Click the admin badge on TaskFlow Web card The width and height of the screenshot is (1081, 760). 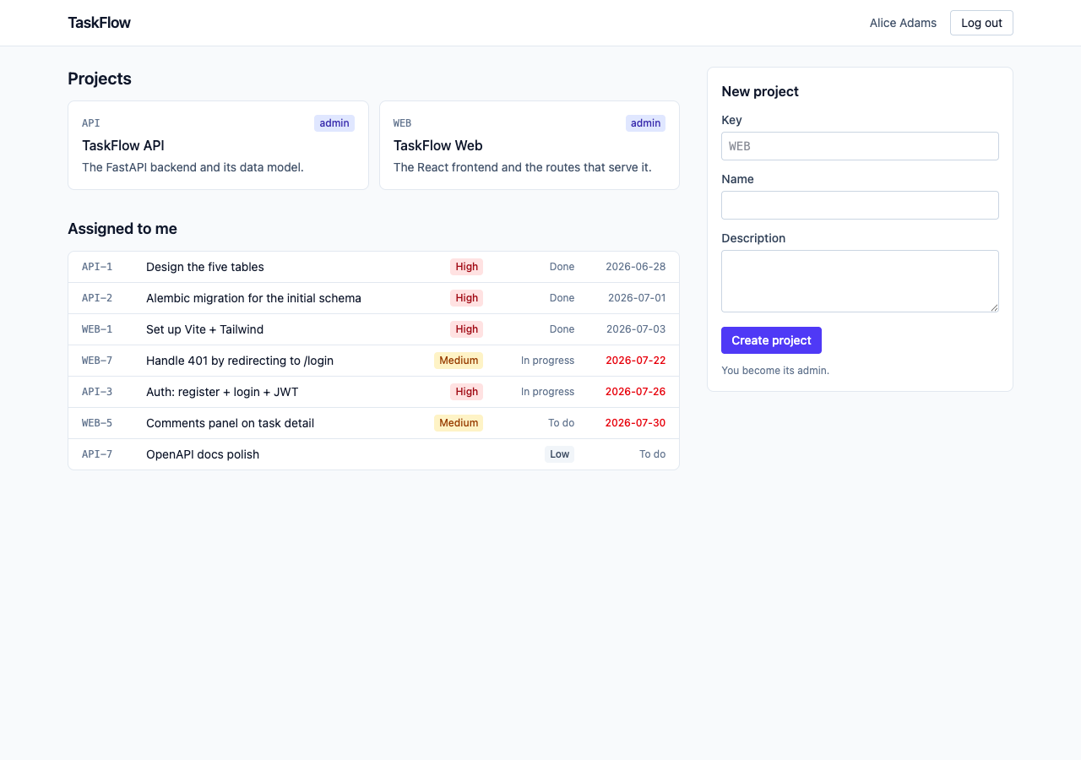(x=645, y=123)
